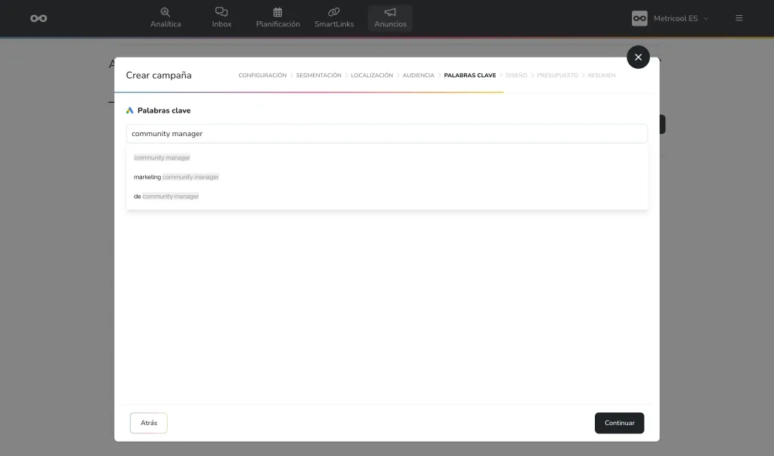The width and height of the screenshot is (774, 456).
Task: Select 'community manager' keyword suggestion
Action: (162, 157)
